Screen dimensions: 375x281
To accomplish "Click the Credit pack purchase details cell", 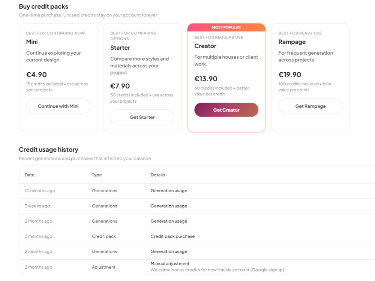I will 172,236.
